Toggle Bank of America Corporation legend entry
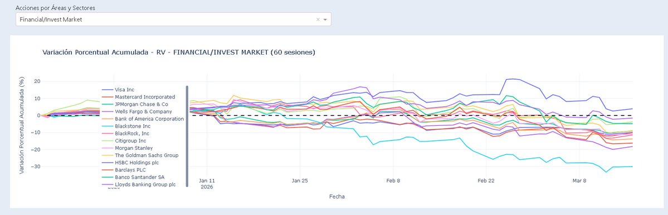The image size is (668, 215). [x=143, y=119]
